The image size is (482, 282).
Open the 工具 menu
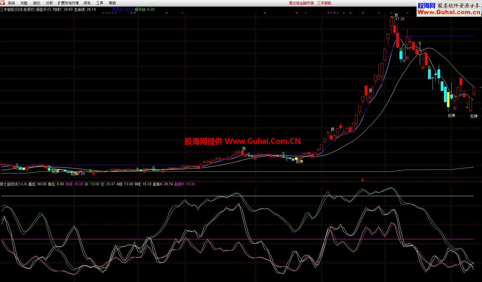(100, 3)
